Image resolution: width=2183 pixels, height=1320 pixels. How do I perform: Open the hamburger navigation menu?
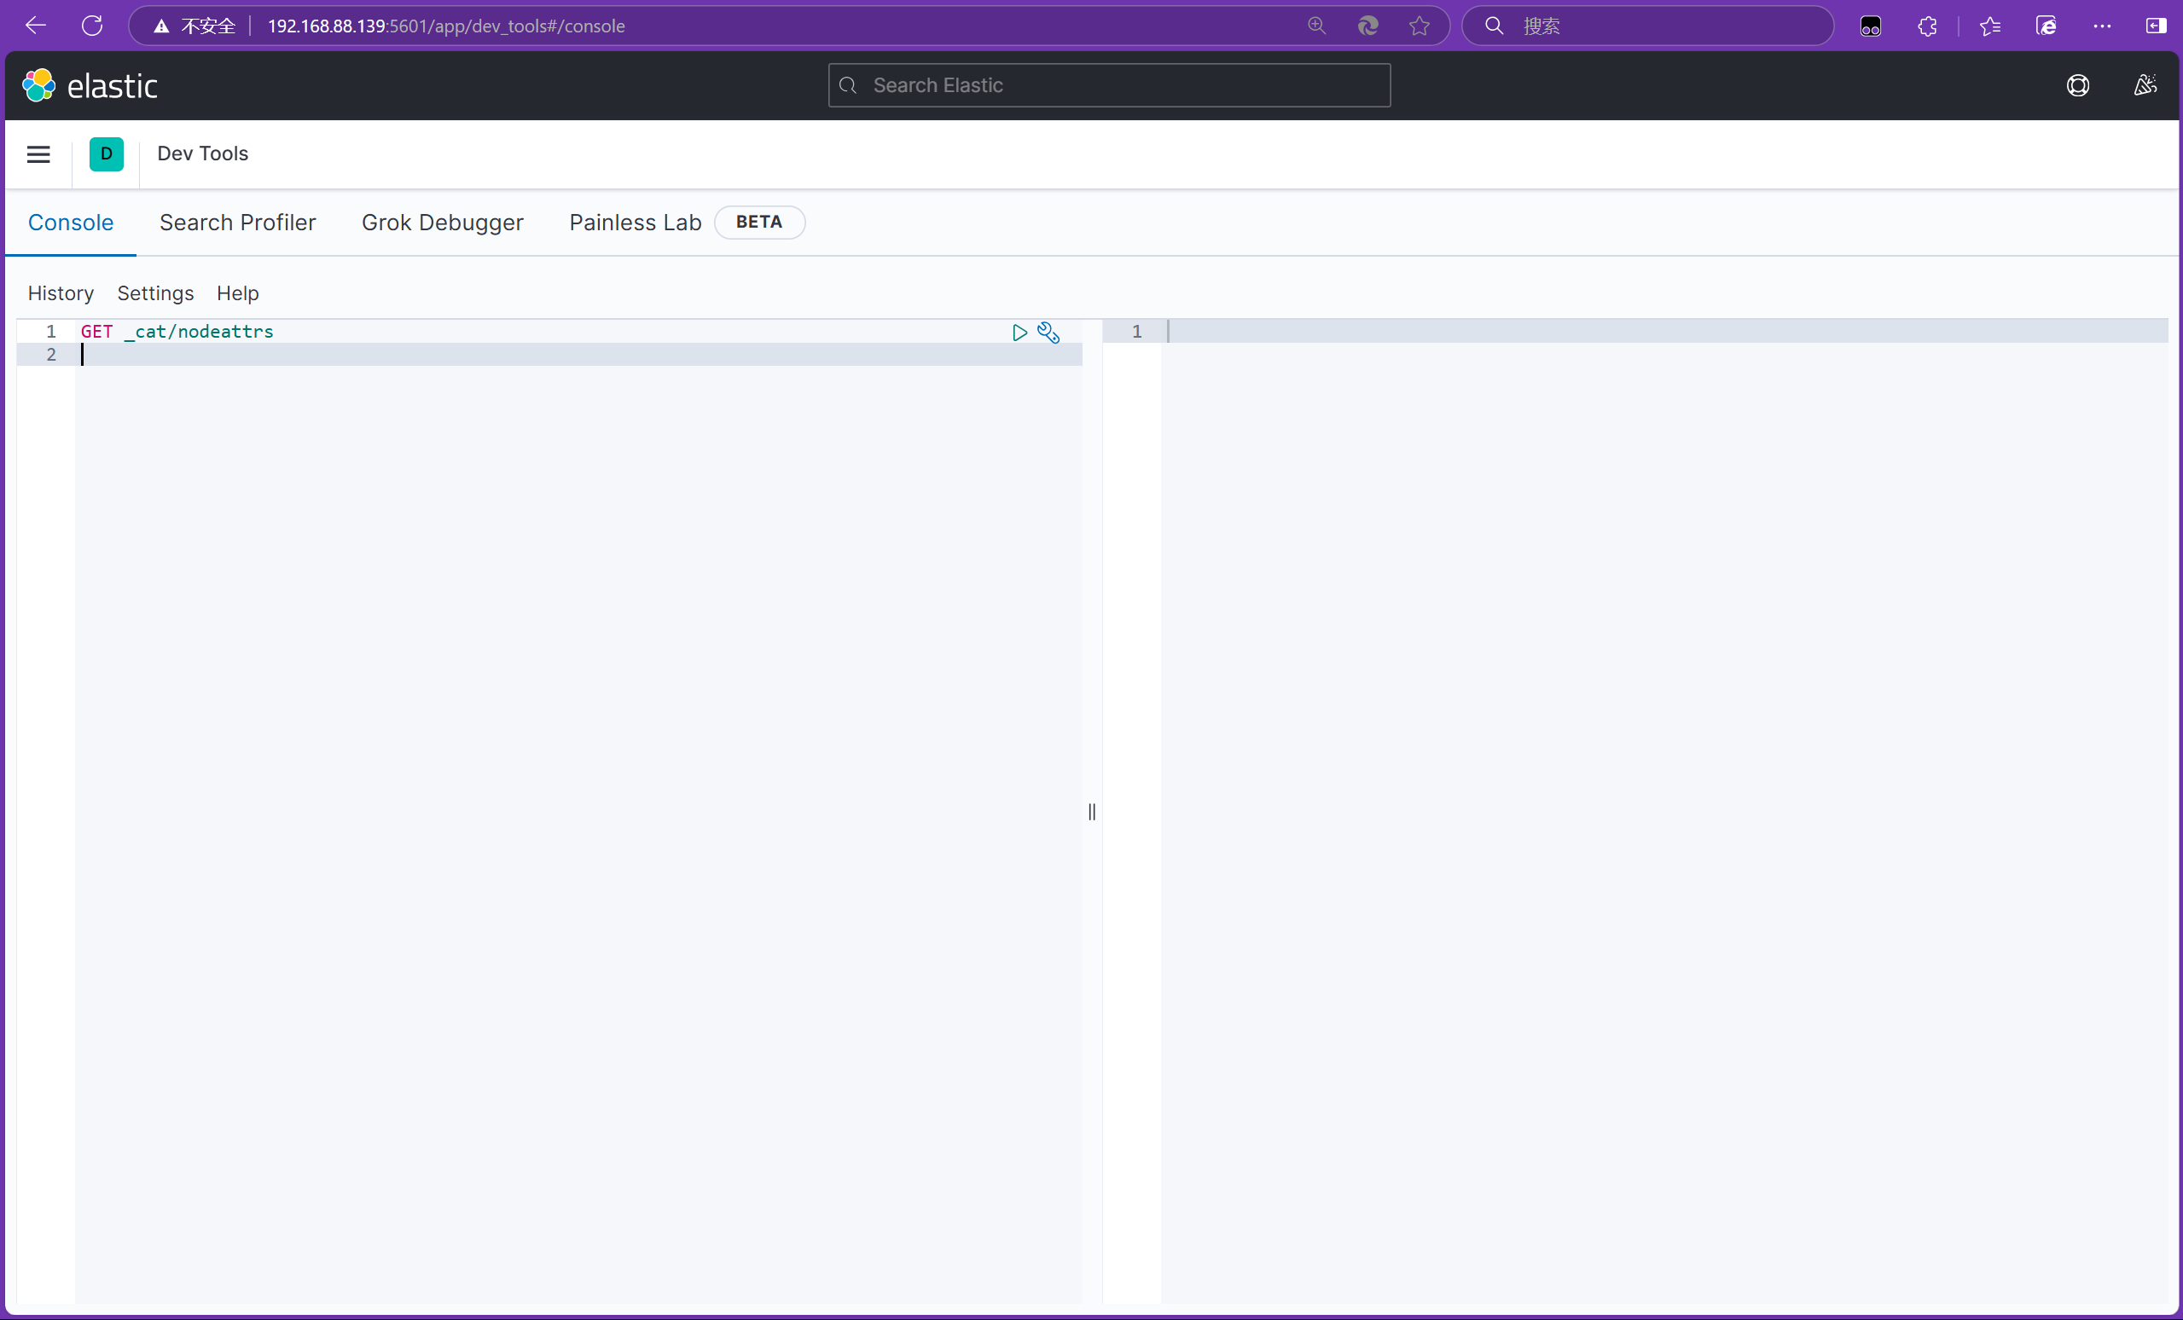tap(38, 154)
